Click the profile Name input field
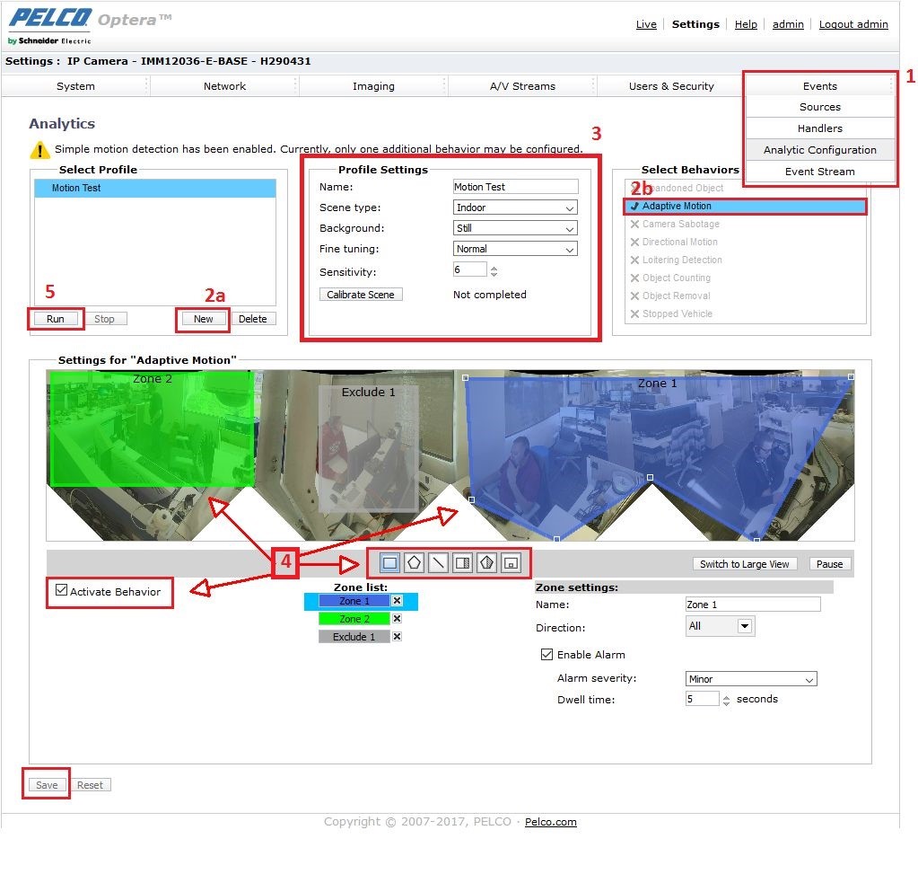Screen dimensions: 918x874 point(515,187)
